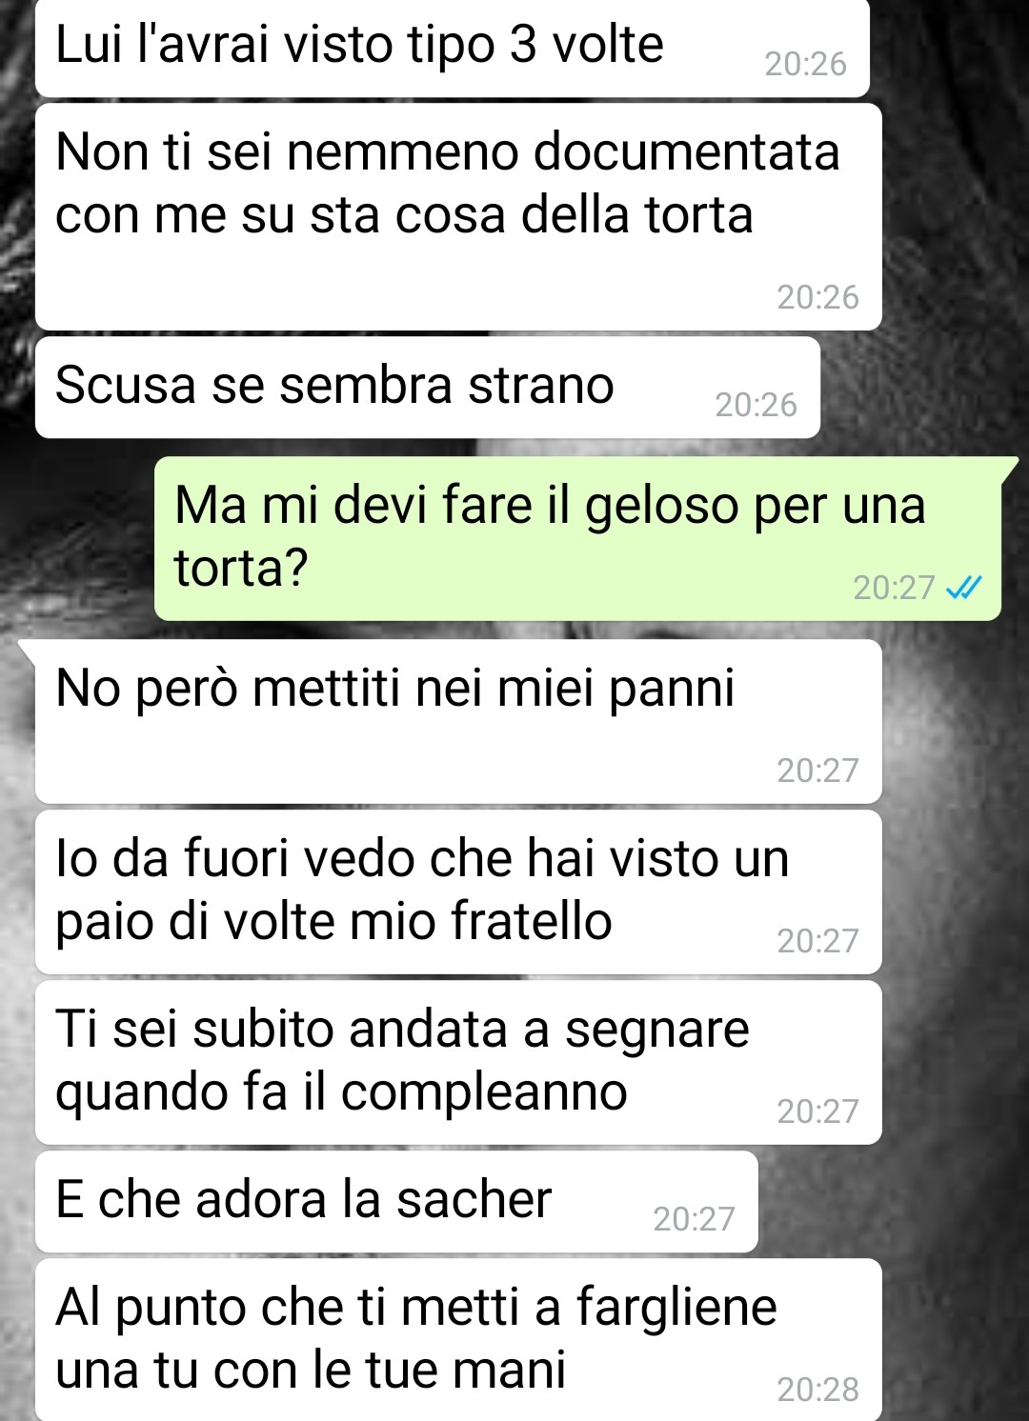Select message 'Lui l'avrai visto tipo 3 volte'
The width and height of the screenshot is (1029, 1421).
point(453,48)
